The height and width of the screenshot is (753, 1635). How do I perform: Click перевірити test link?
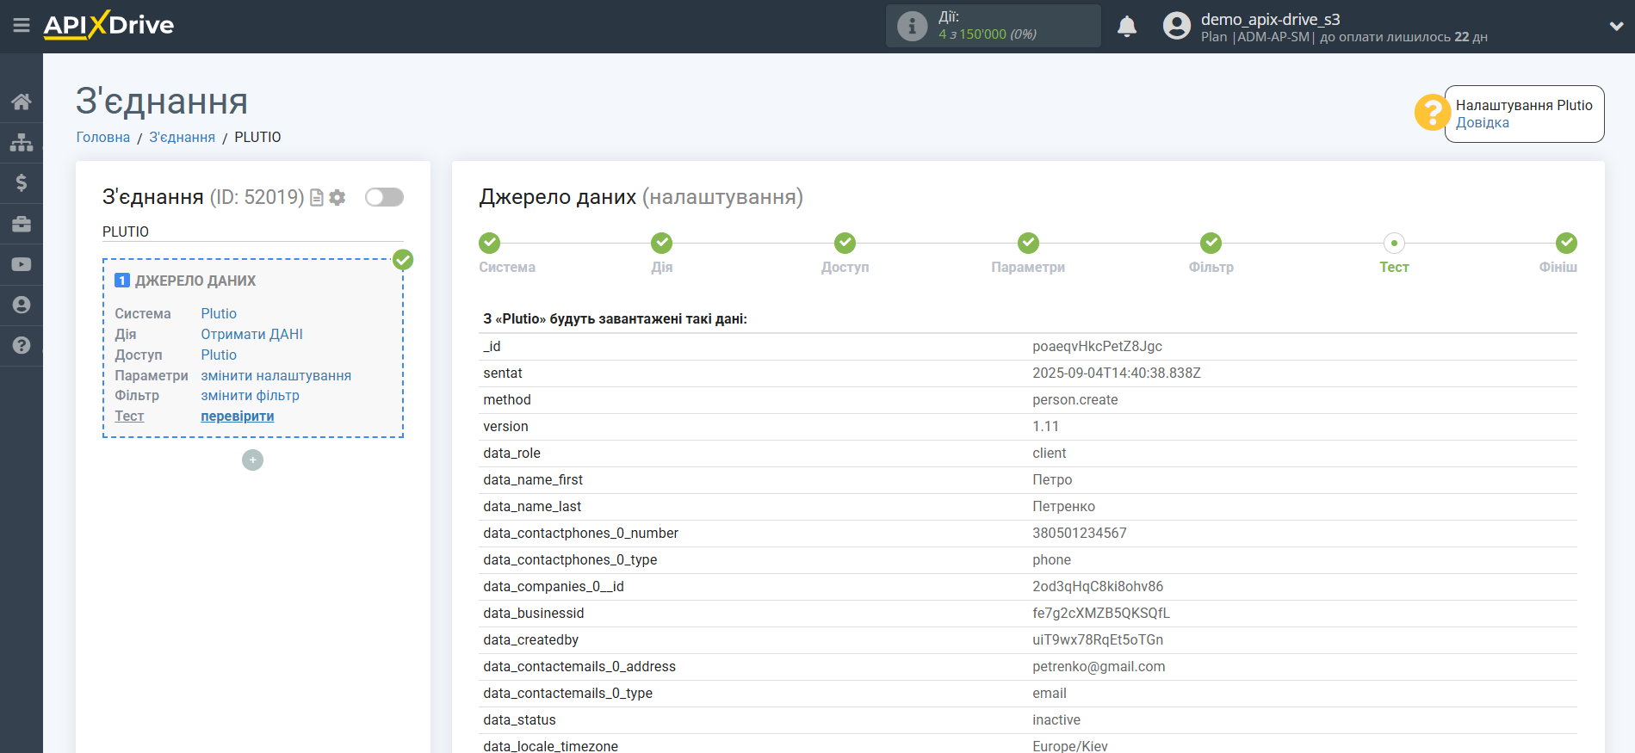tap(238, 416)
